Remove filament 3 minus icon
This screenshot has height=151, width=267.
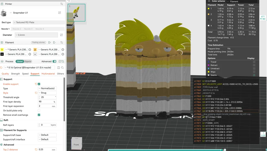(30, 54)
